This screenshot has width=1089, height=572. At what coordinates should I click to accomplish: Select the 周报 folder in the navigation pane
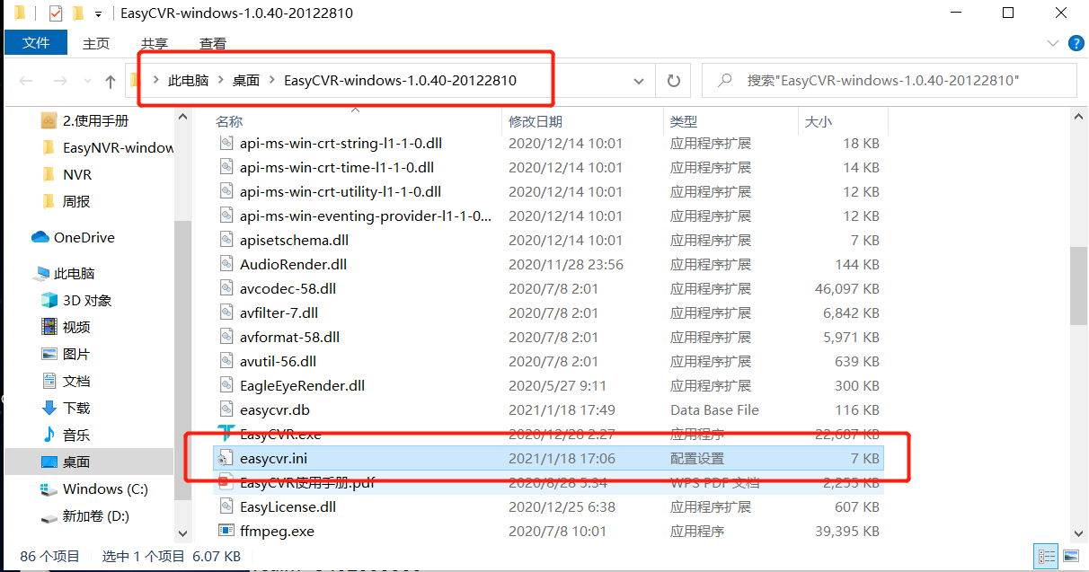[76, 201]
